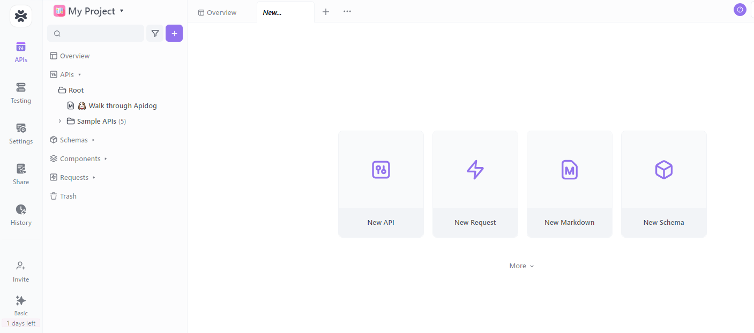The height and width of the screenshot is (333, 754).
Task: Switch to the Overview tab
Action: click(218, 12)
